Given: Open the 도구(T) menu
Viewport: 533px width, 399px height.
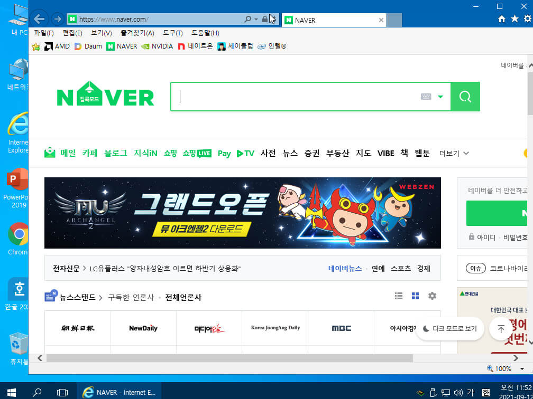Looking at the screenshot, I should [173, 33].
